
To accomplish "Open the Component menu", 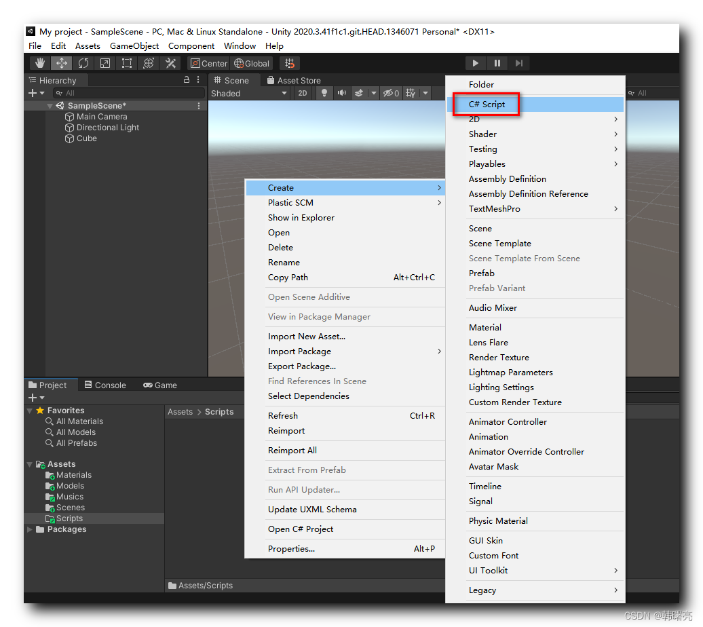I will (x=191, y=45).
